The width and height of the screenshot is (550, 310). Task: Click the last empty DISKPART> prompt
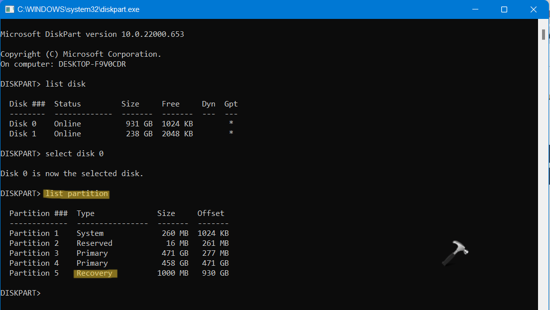[21, 293]
